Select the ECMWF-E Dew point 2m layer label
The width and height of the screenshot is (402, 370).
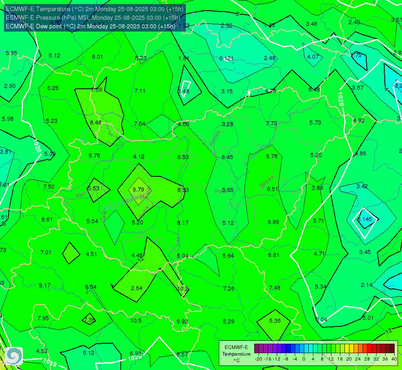tap(90, 26)
